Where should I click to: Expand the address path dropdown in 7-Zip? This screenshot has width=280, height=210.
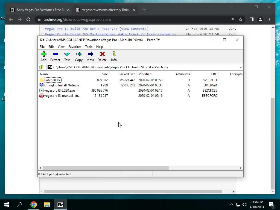(x=241, y=67)
